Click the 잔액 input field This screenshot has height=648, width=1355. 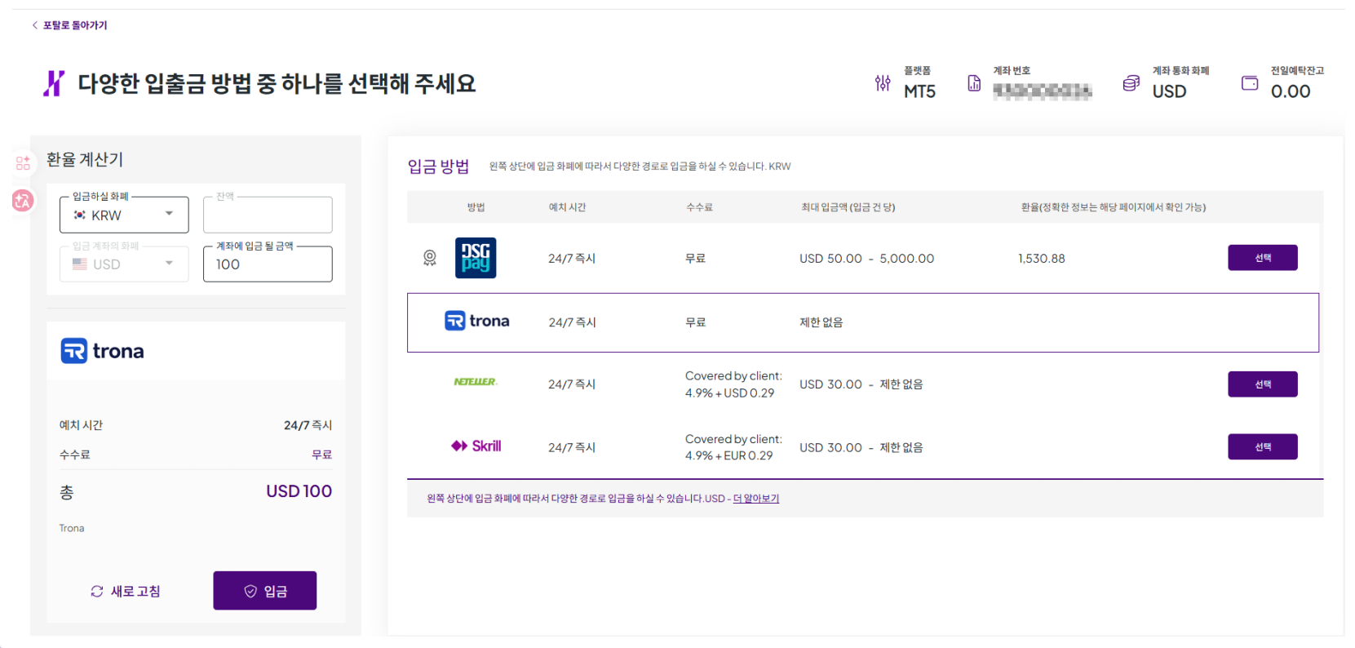[268, 215]
